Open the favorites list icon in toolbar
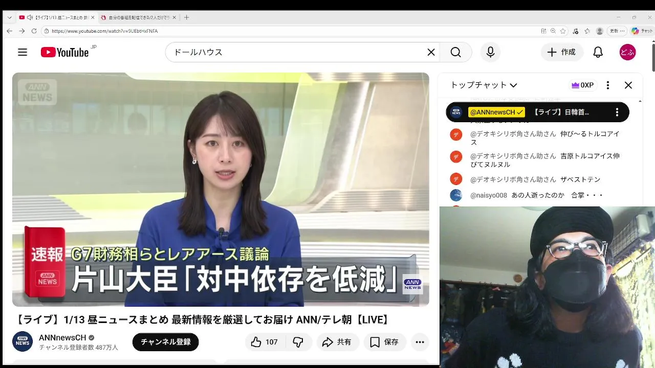This screenshot has width=655, height=368. pyautogui.click(x=587, y=31)
